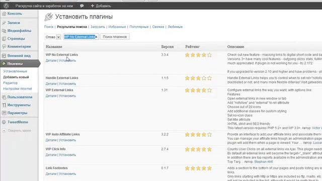Click the Версия column header
The width and height of the screenshot is (322, 181).
point(168,47)
